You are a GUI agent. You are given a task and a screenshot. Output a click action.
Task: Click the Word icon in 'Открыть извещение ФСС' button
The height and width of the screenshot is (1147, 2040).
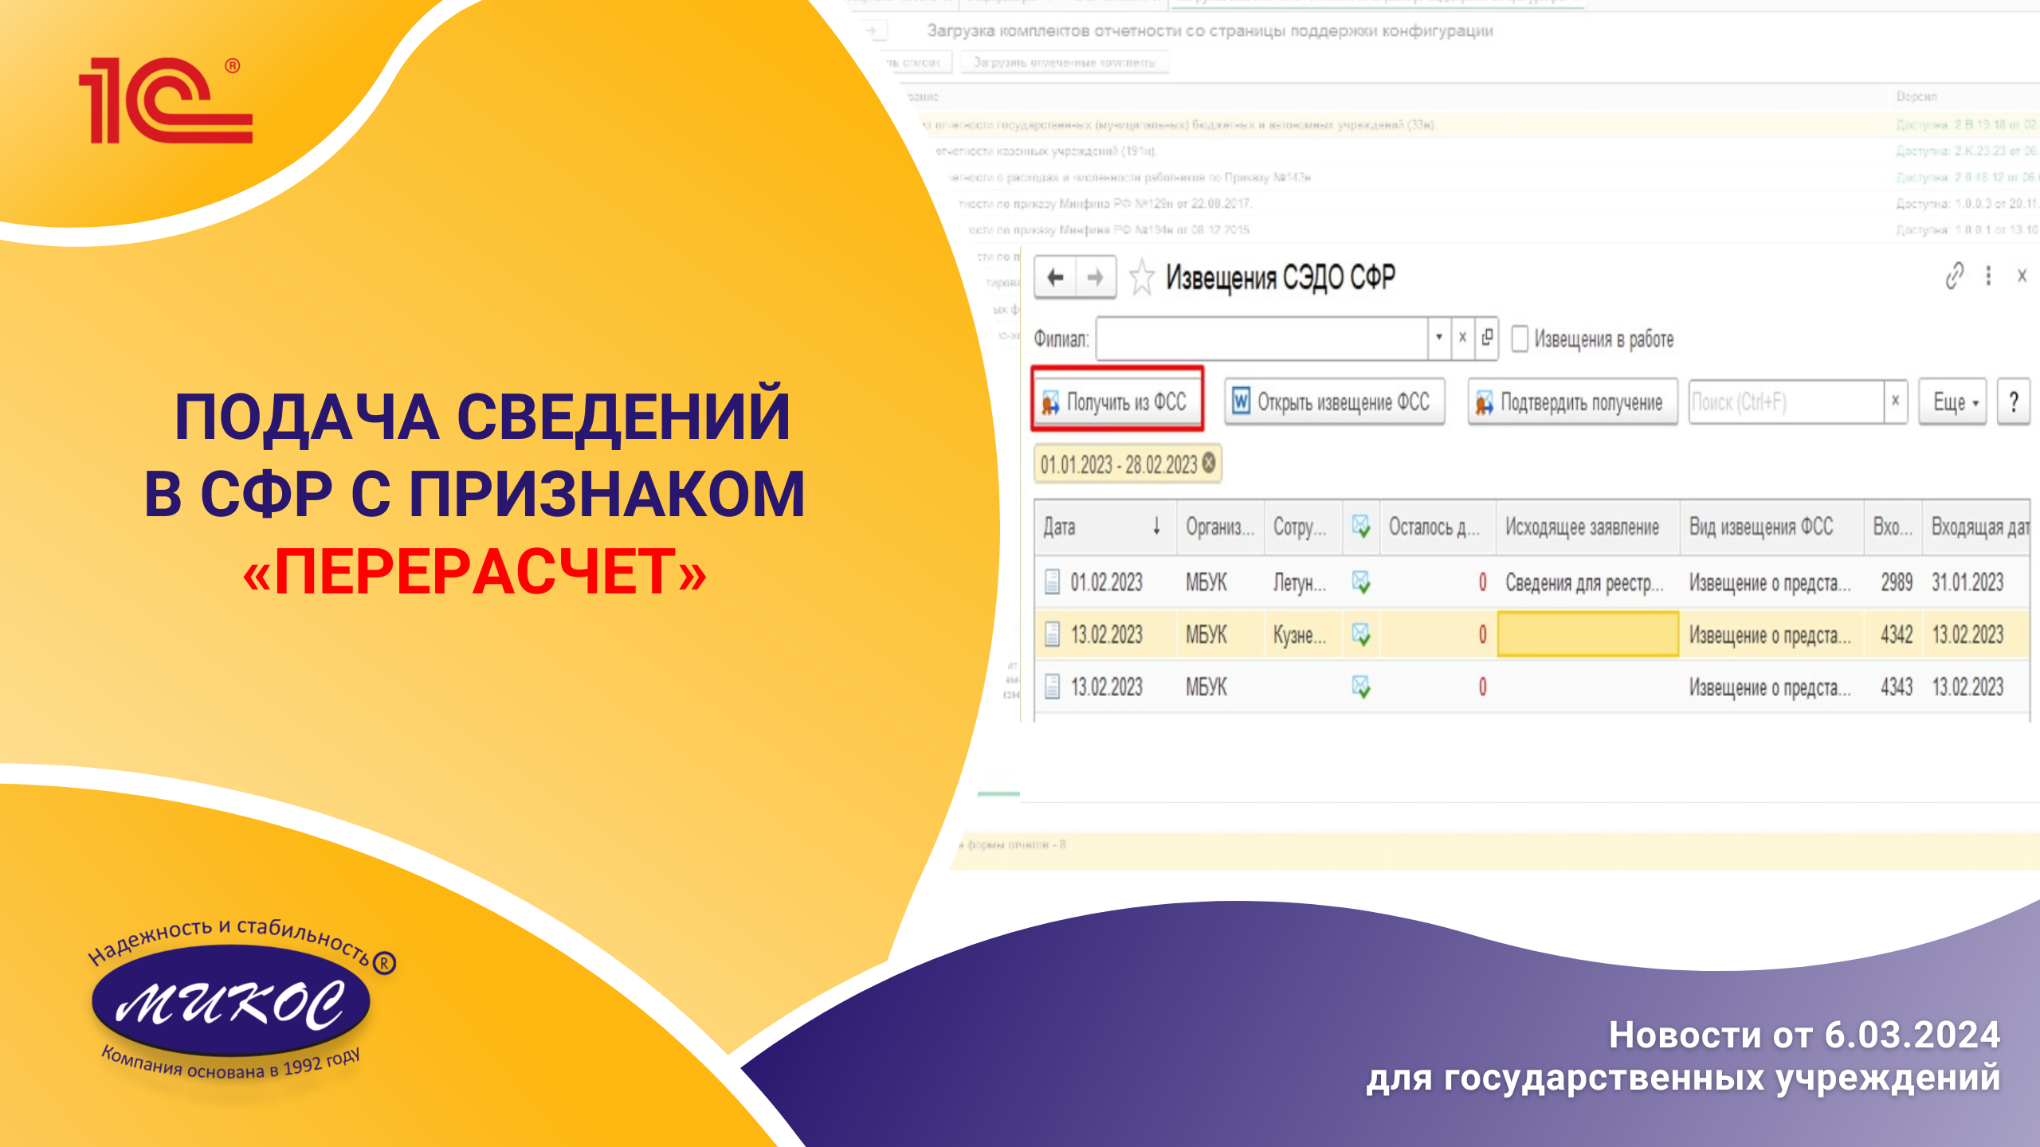[x=1241, y=402]
